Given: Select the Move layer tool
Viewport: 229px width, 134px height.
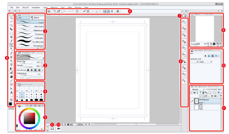Looking at the screenshot, I should point(11,29).
